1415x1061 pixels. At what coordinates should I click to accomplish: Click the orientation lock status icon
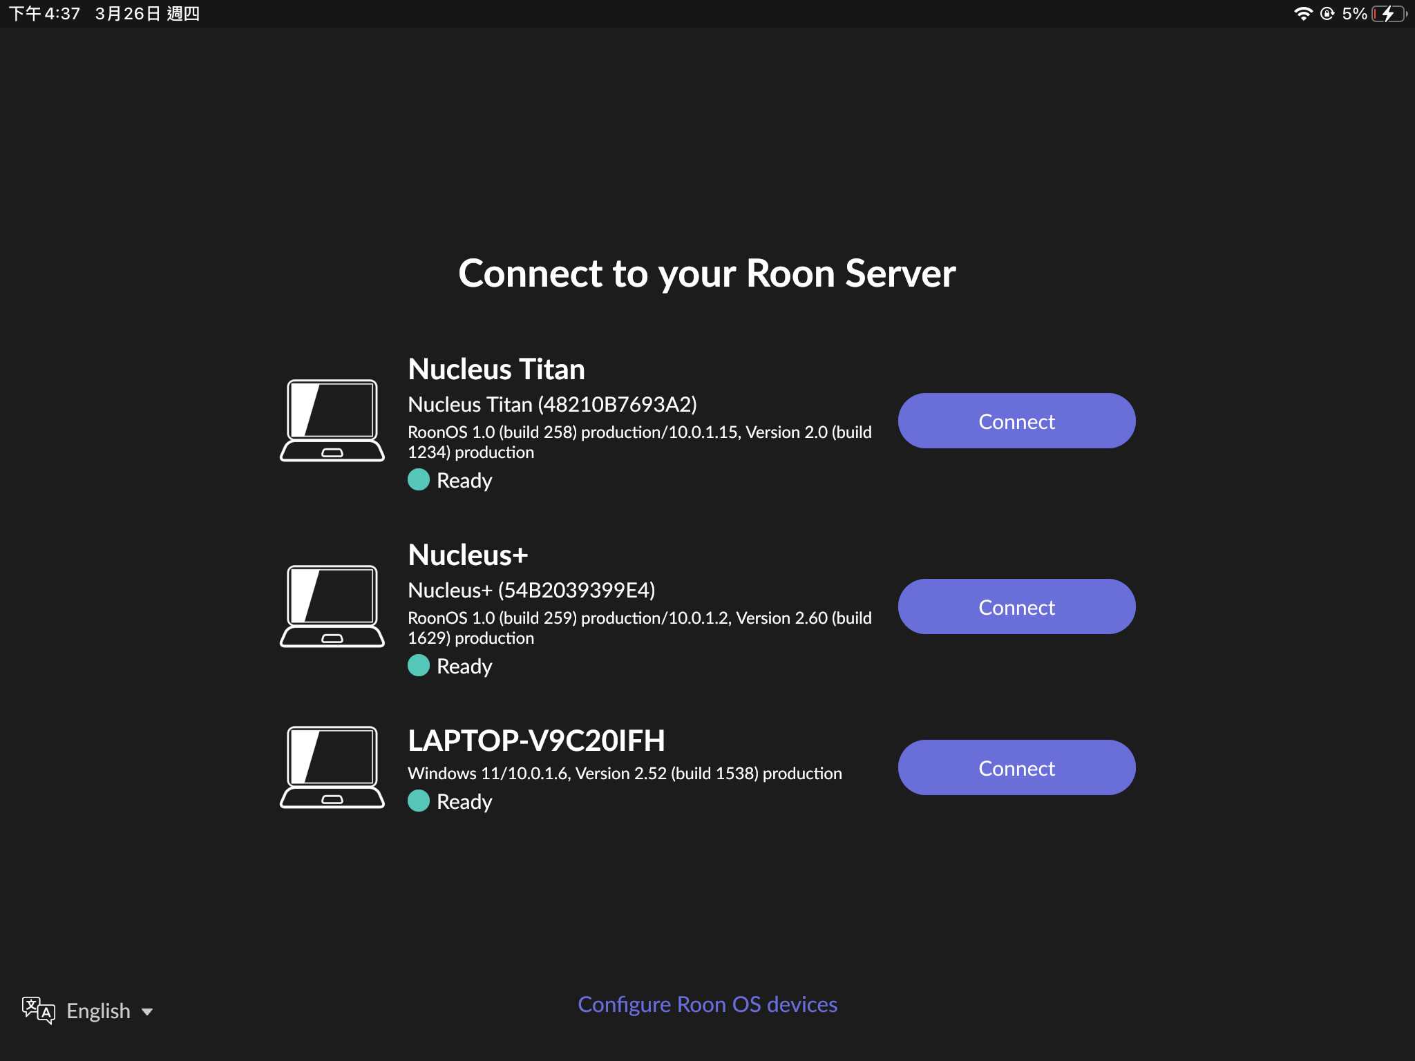point(1327,14)
